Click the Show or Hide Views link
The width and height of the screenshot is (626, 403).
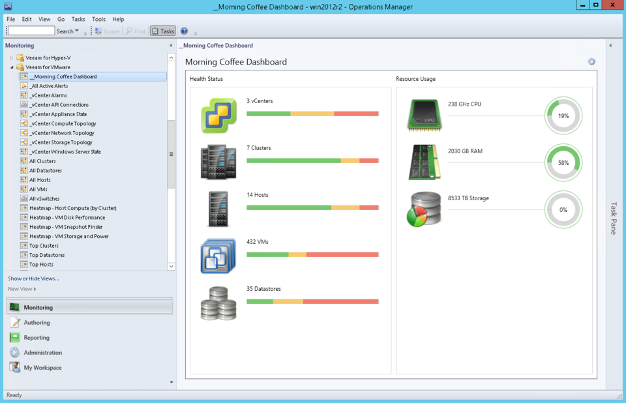click(33, 278)
